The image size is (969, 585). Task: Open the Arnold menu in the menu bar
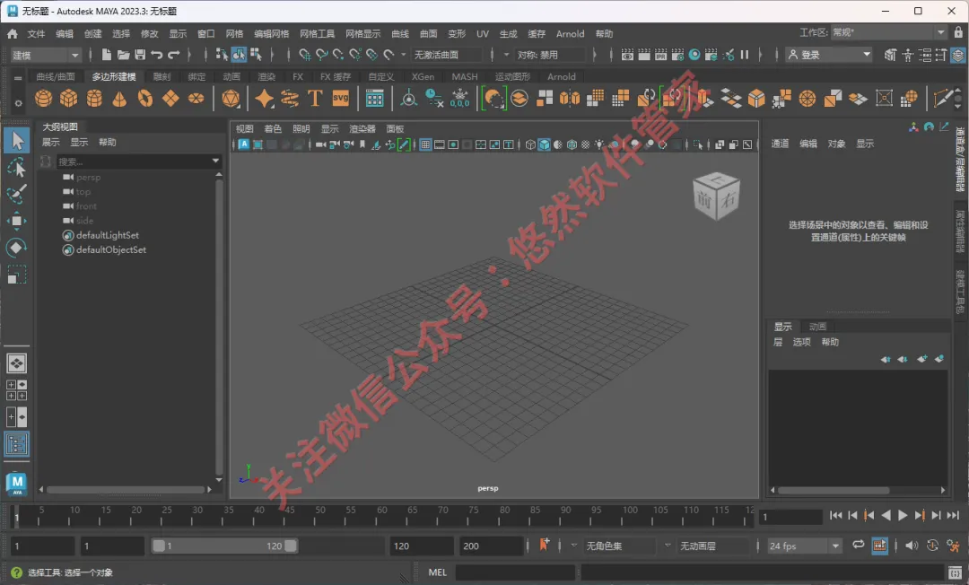coord(570,33)
